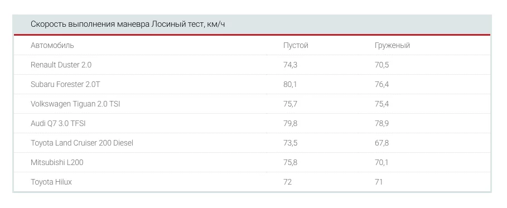
Task: Click the 73,5 Land Cruiser empty value
Action: [290, 143]
